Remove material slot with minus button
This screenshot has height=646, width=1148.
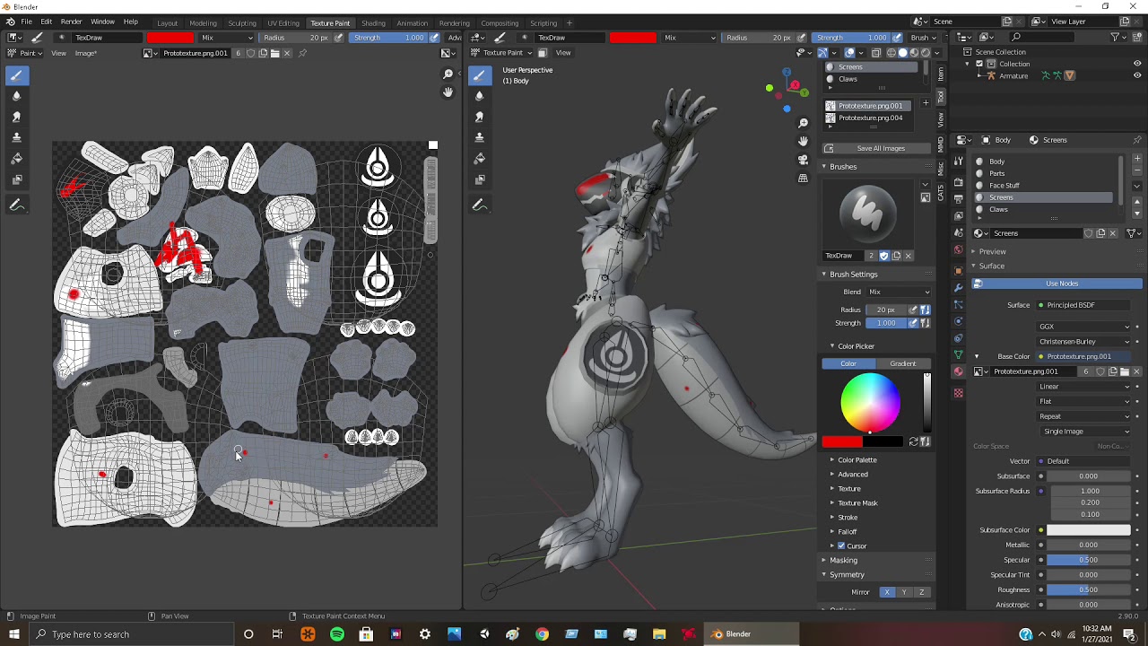pos(1137,170)
